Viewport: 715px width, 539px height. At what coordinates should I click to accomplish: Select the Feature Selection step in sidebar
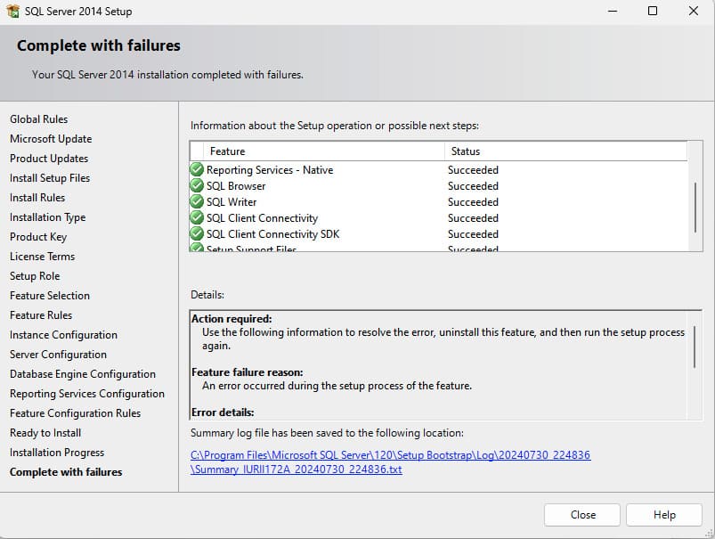coord(50,296)
